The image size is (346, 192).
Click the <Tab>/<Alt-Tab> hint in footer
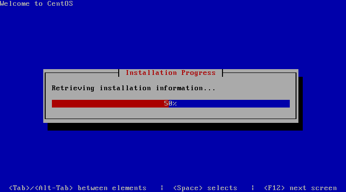(x=41, y=188)
